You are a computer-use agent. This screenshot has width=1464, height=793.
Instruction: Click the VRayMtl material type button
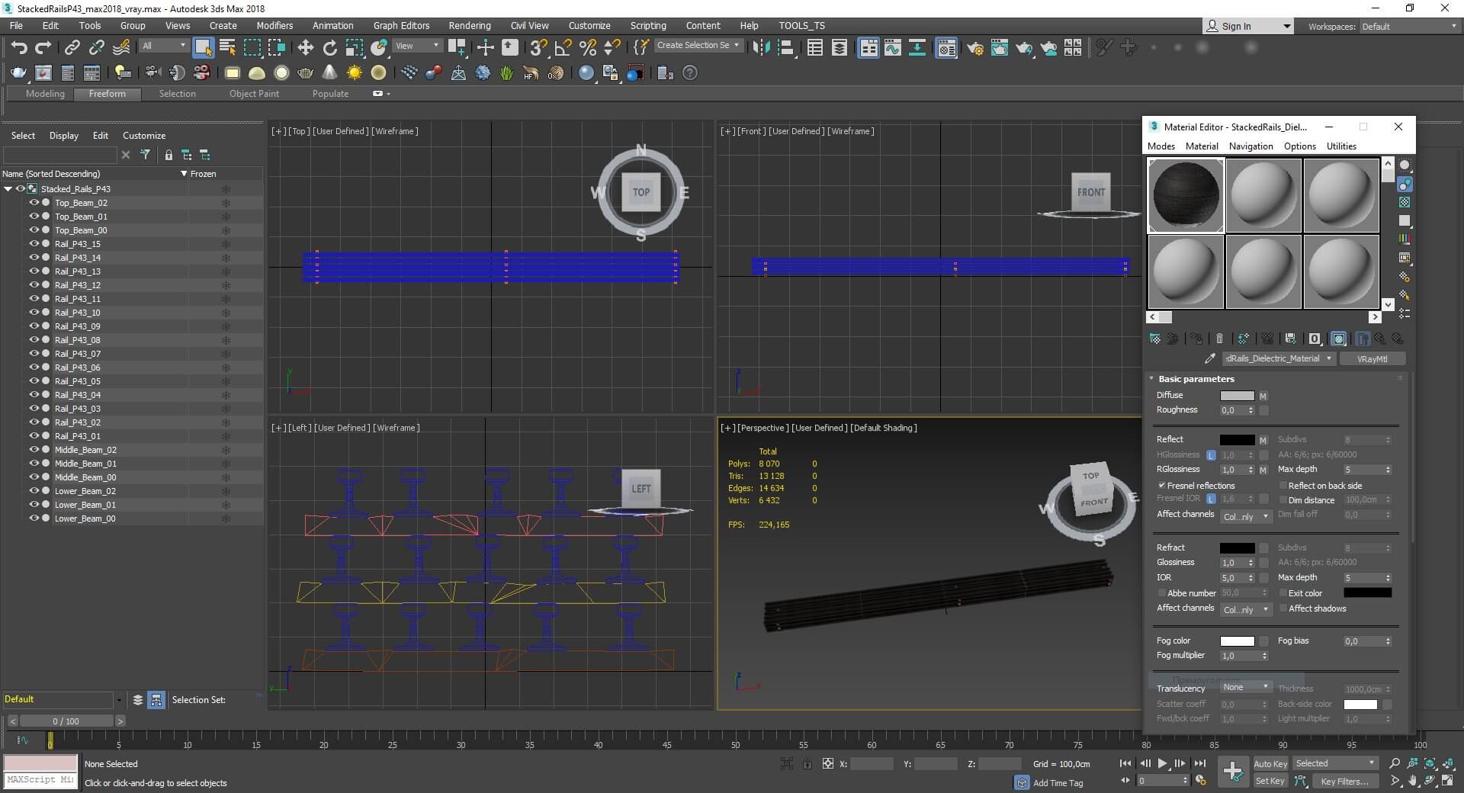pyautogui.click(x=1372, y=359)
